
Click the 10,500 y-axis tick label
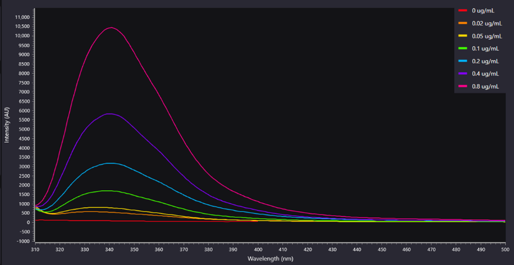tap(22, 27)
